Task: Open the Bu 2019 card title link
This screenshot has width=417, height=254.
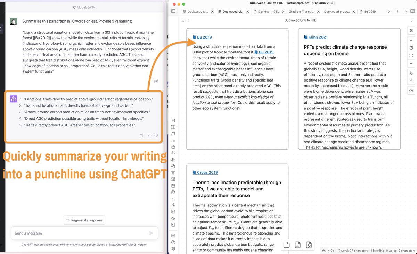Action: pyautogui.click(x=202, y=37)
